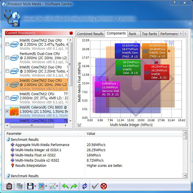Click results table scroll-down arrow
The height and width of the screenshot is (193, 193).
(x=185, y=175)
